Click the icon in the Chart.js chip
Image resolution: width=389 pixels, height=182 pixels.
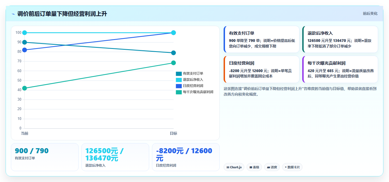pos(228,167)
